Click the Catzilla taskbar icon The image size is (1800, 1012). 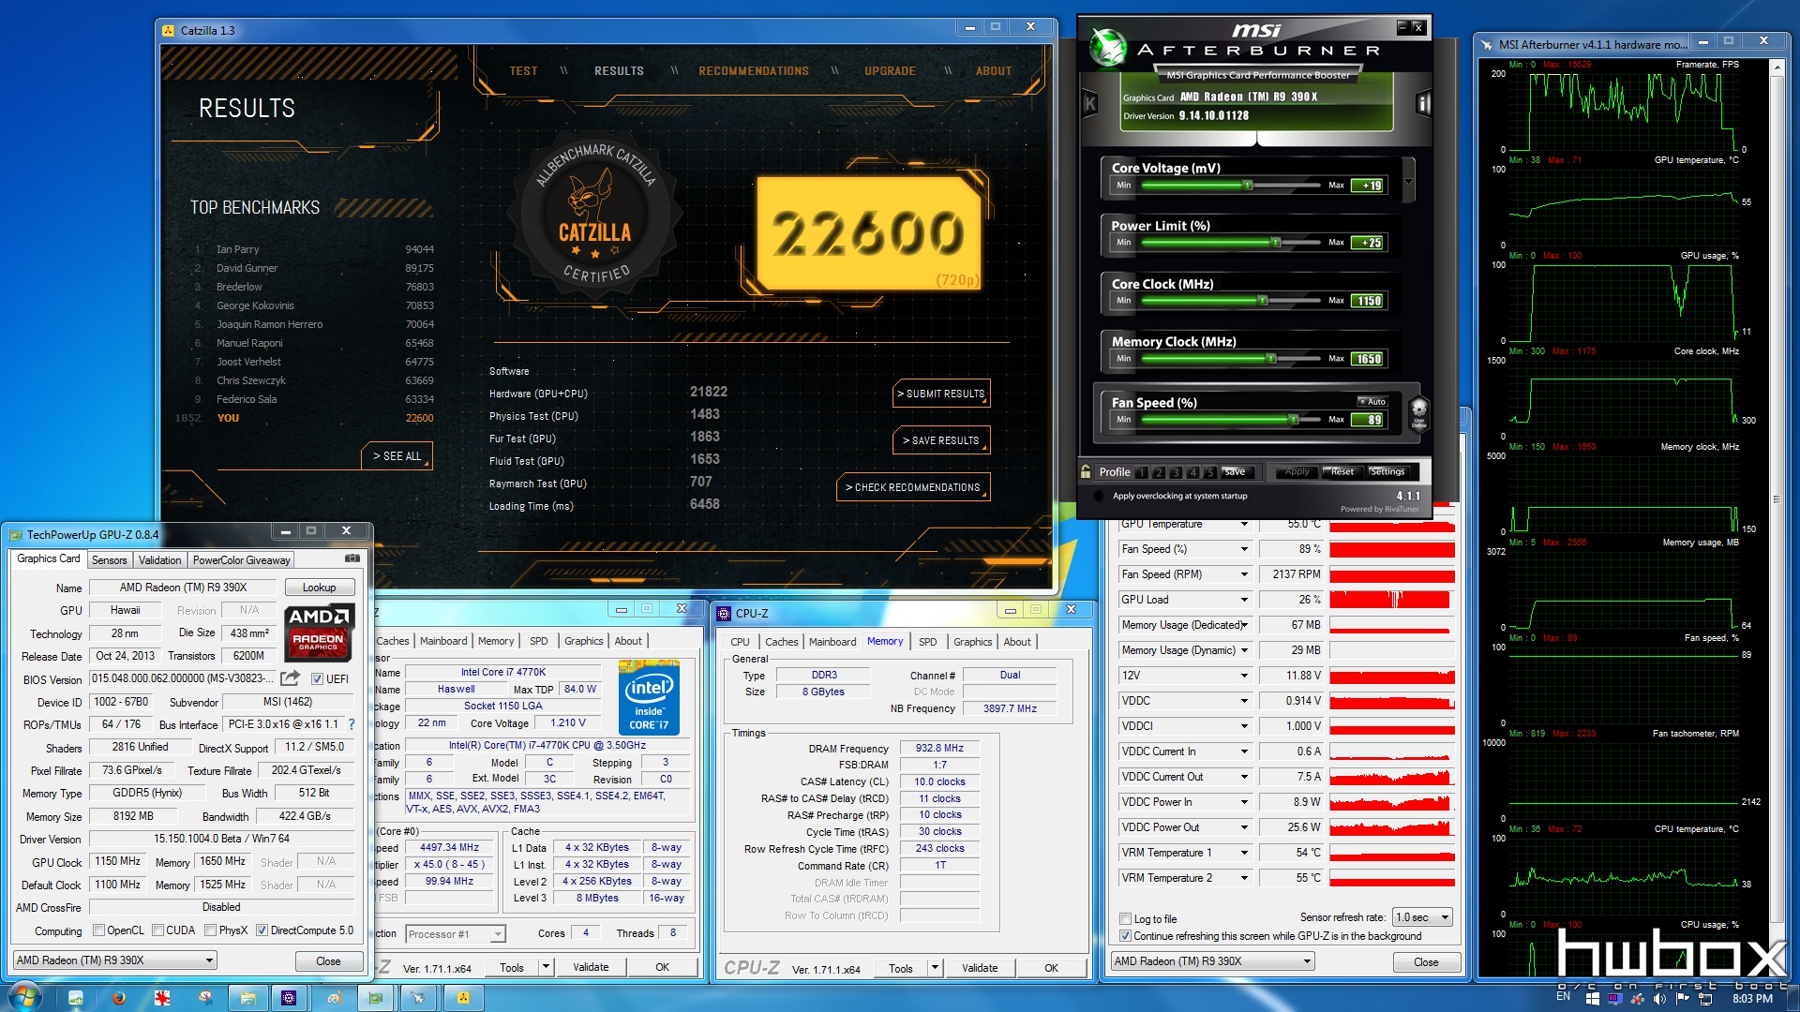tap(462, 998)
